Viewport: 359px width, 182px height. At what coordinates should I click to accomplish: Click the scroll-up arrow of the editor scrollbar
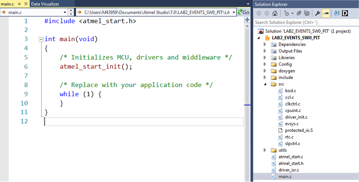247,26
